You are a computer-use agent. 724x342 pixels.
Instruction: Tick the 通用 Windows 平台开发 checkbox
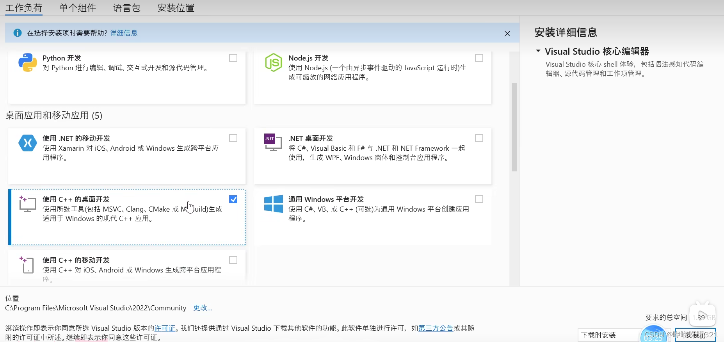click(x=479, y=199)
